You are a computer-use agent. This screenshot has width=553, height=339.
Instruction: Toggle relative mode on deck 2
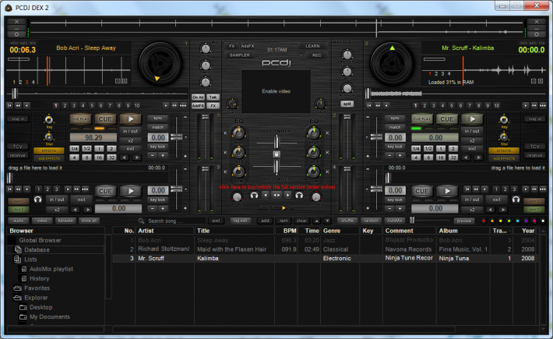(x=534, y=155)
